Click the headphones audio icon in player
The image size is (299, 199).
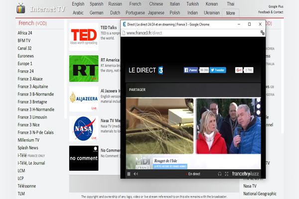click(220, 174)
